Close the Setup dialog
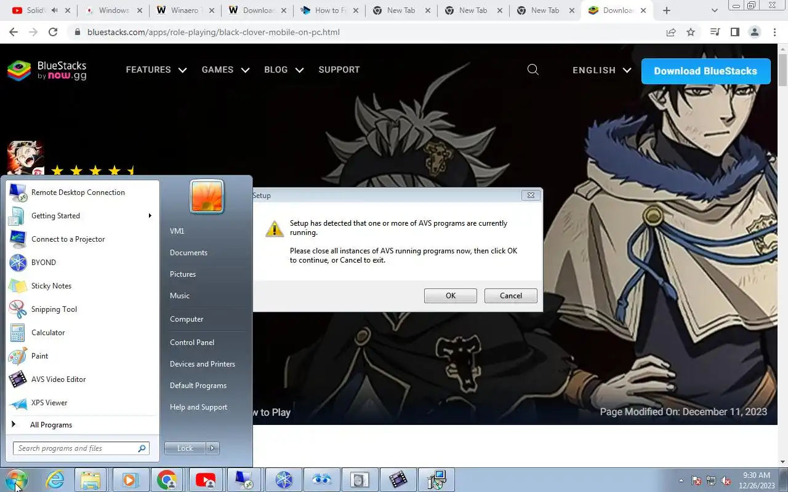The image size is (788, 492). (531, 195)
